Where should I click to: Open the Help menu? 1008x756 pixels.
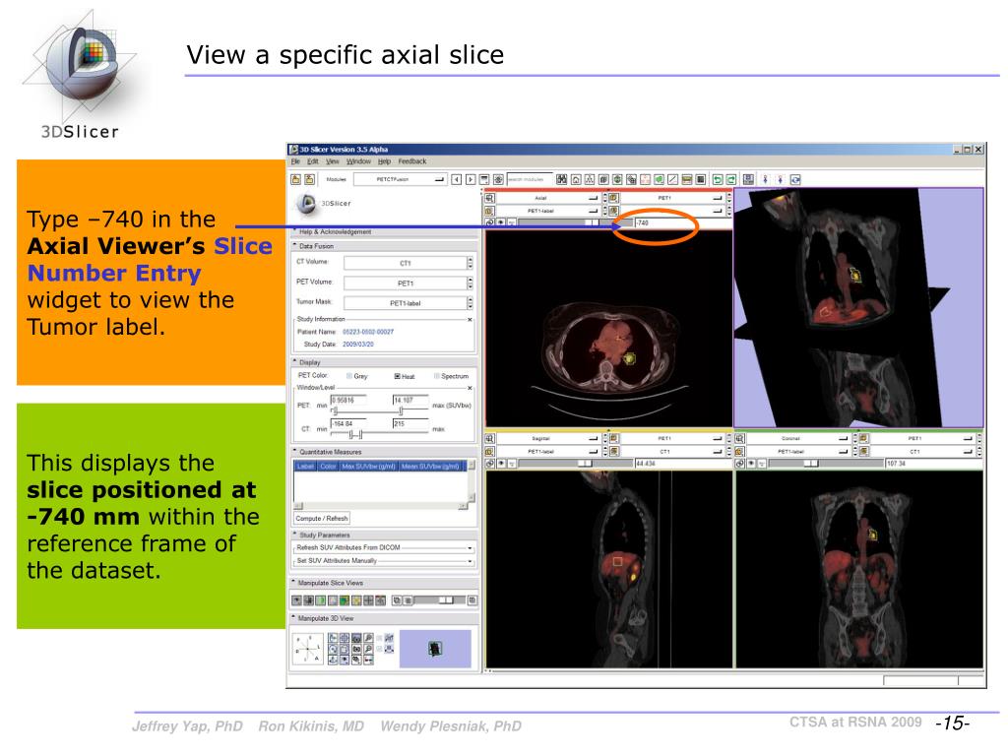click(385, 162)
